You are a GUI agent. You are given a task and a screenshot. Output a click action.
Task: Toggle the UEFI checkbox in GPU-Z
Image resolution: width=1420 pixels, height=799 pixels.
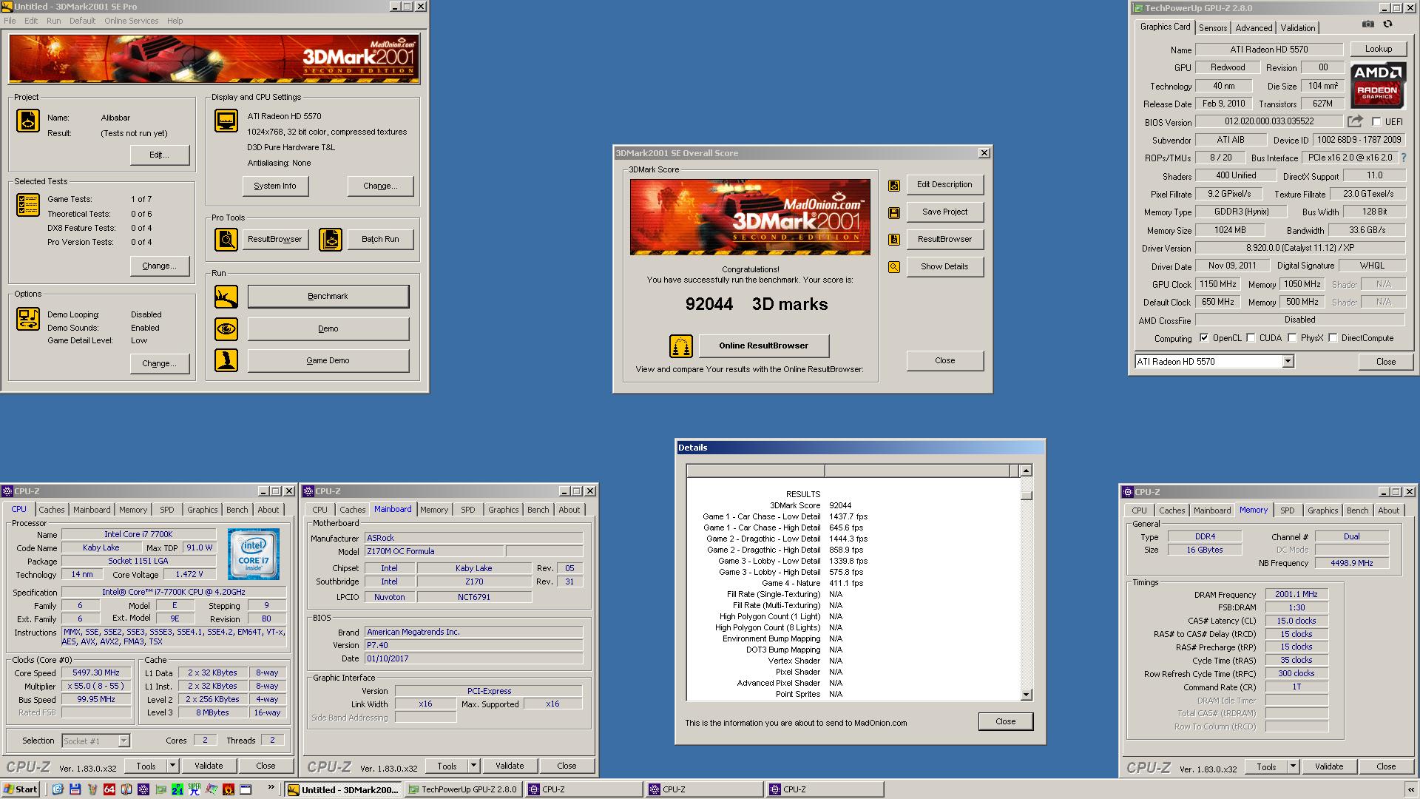(1376, 122)
